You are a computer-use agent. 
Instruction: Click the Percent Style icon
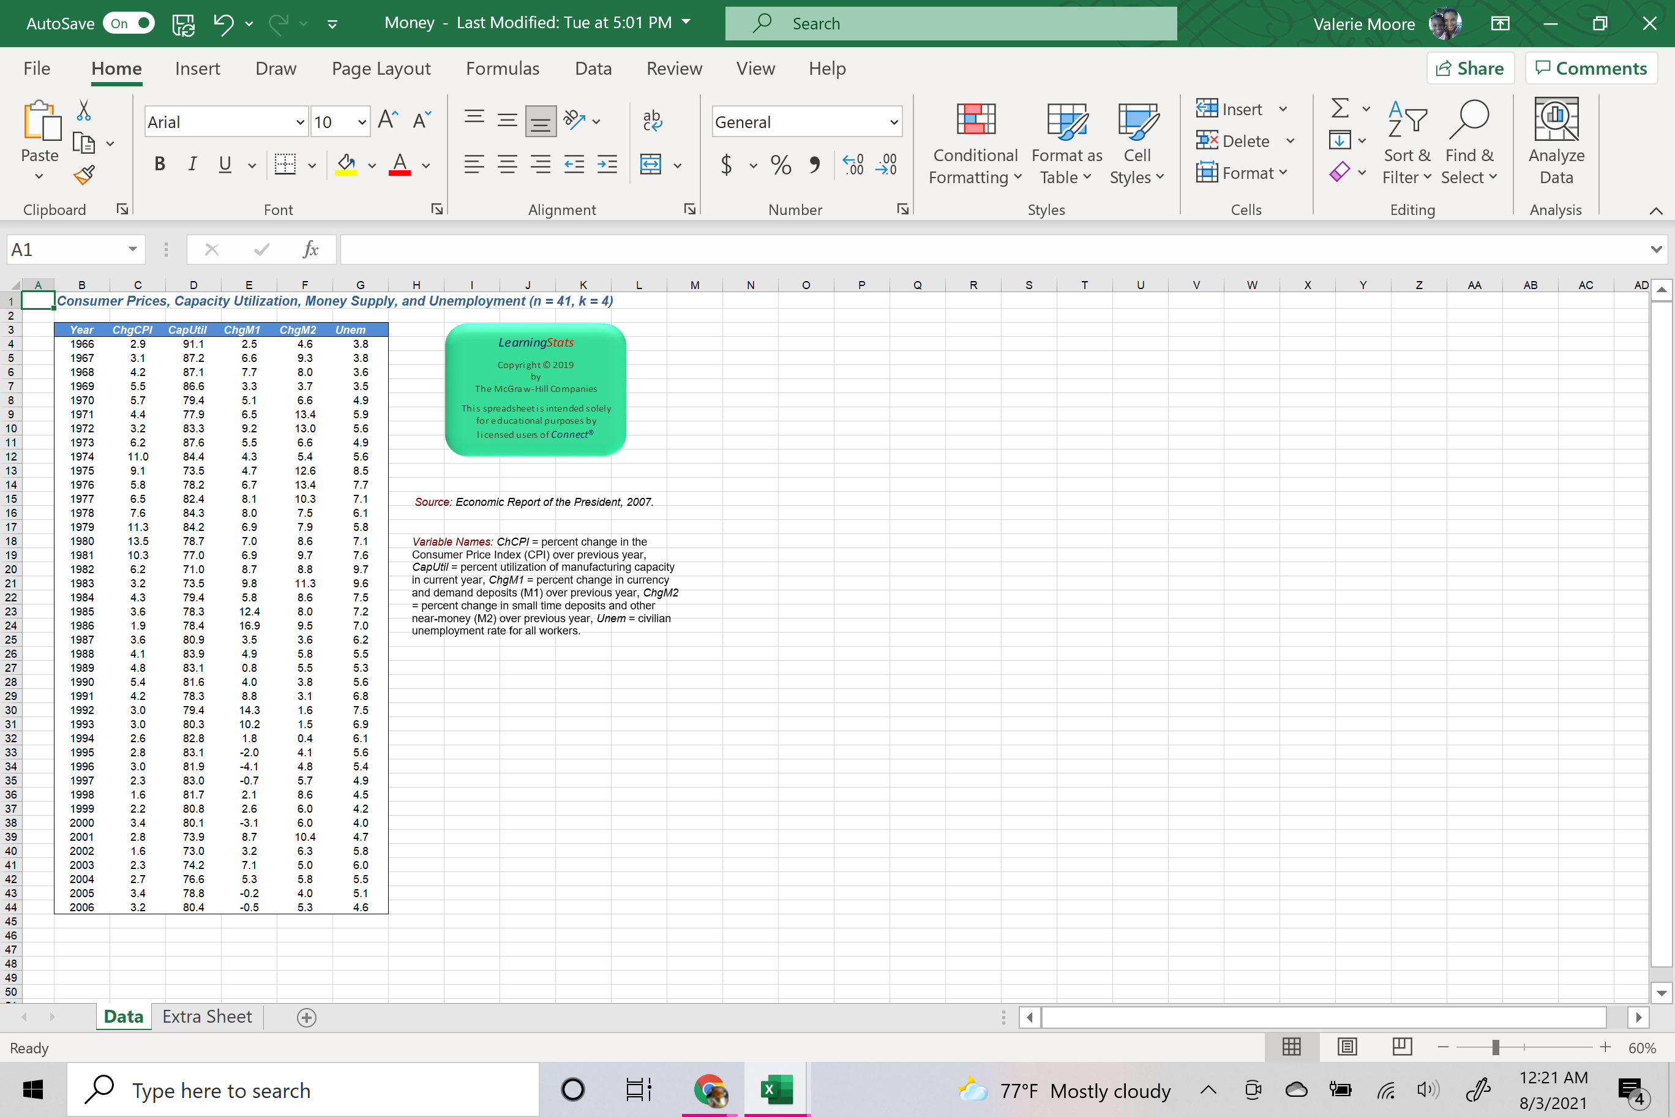[x=781, y=165]
